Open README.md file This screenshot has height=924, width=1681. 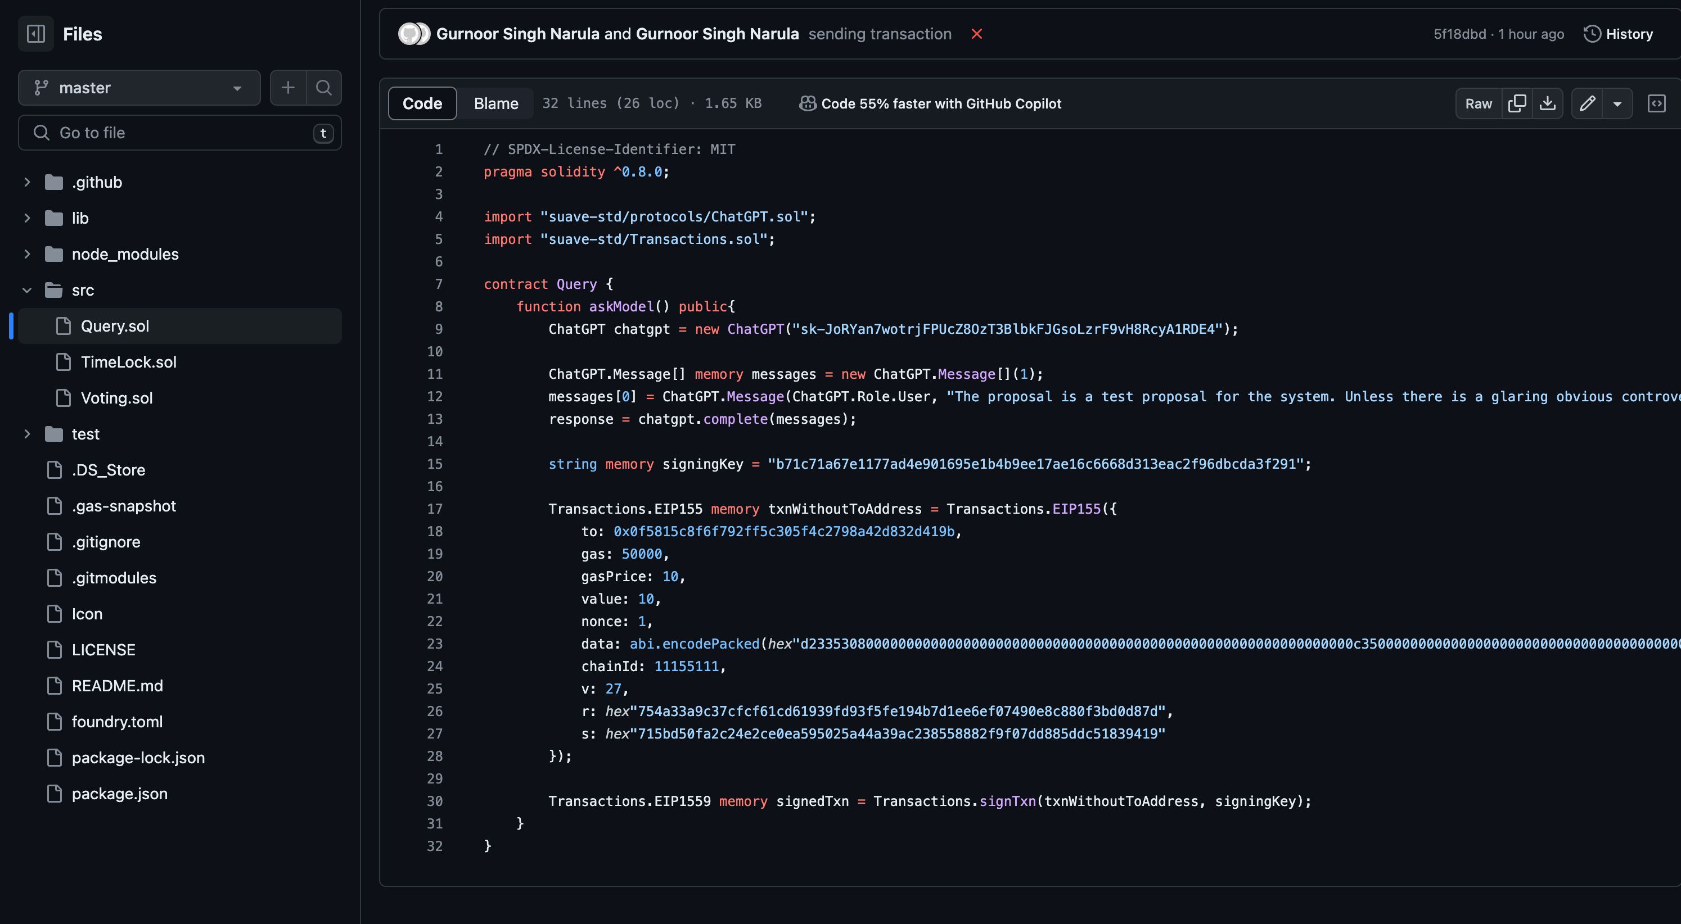click(118, 685)
